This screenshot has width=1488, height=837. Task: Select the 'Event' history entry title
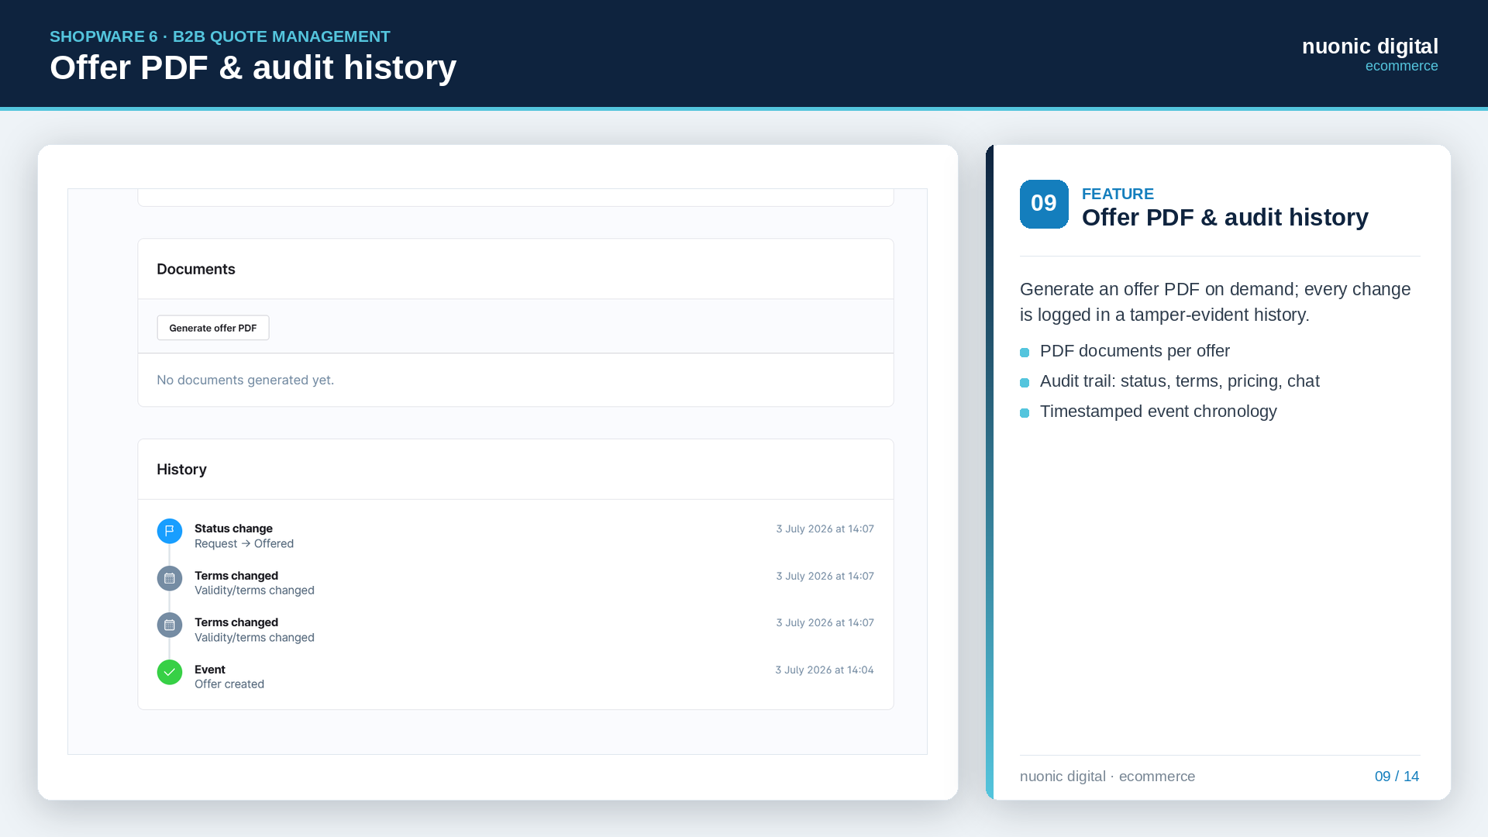point(210,670)
